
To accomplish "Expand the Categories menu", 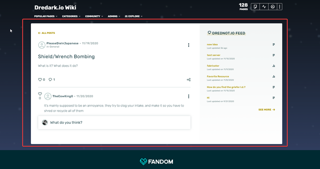I will 71,16.
